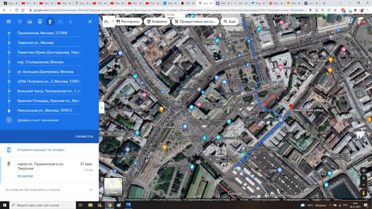Select driving travel mode
Viewport: 372px width, 209px height.
(30, 22)
